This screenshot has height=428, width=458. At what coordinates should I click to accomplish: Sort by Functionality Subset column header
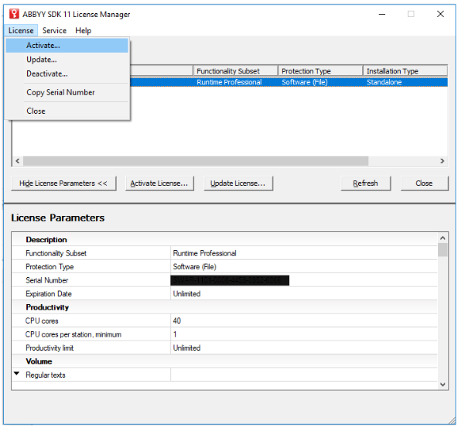(x=235, y=71)
